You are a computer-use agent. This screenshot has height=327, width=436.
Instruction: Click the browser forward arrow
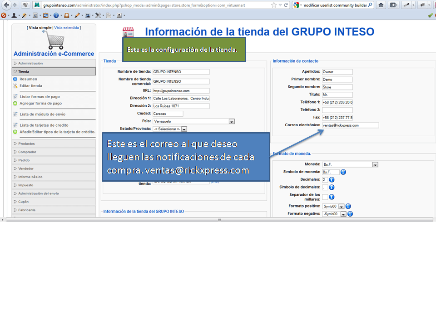15,5
